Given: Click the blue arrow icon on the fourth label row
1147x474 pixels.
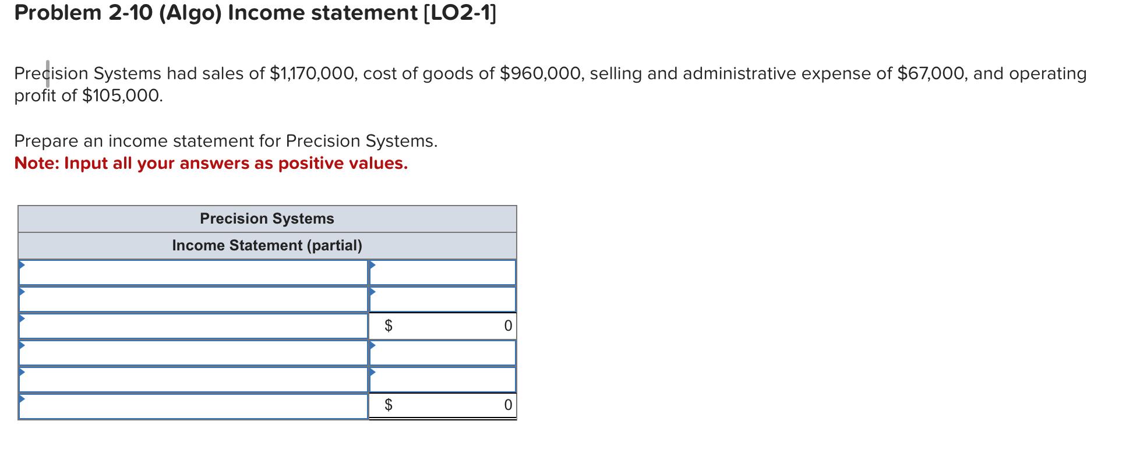Looking at the screenshot, I should (x=23, y=347).
